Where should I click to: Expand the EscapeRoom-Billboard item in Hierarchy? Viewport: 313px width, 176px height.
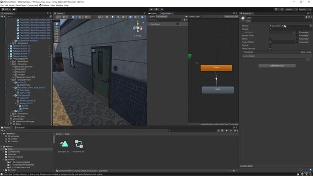tap(13, 41)
